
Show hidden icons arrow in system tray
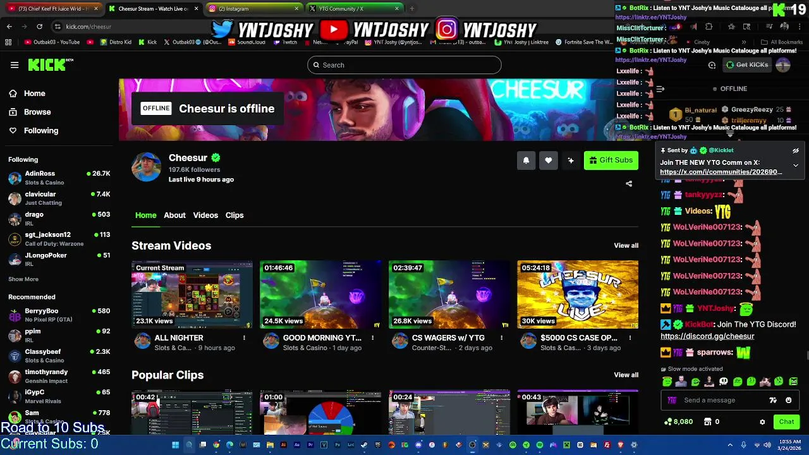730,445
